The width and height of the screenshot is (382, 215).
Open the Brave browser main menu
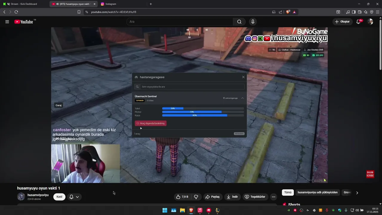click(378, 12)
